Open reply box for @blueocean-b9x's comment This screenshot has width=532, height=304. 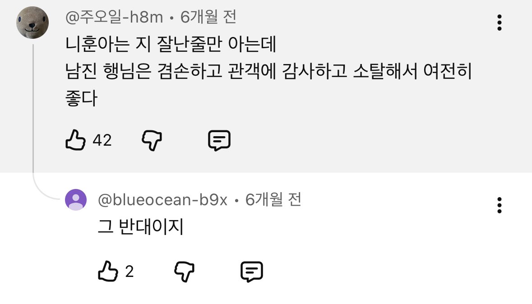click(x=252, y=272)
